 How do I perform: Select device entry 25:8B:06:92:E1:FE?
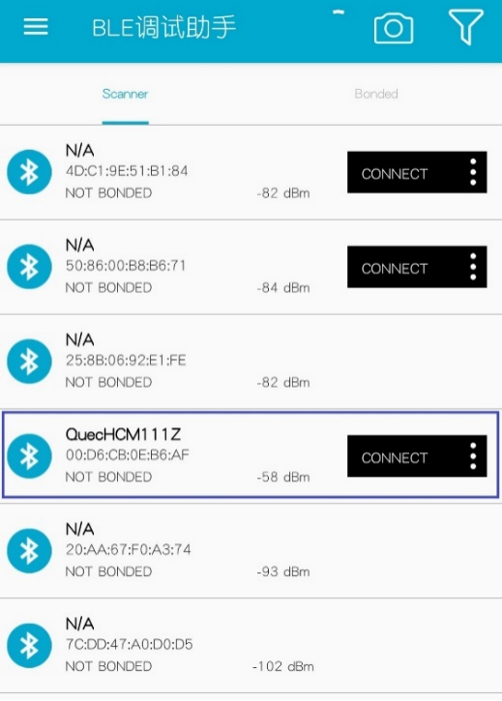pyautogui.click(x=251, y=362)
